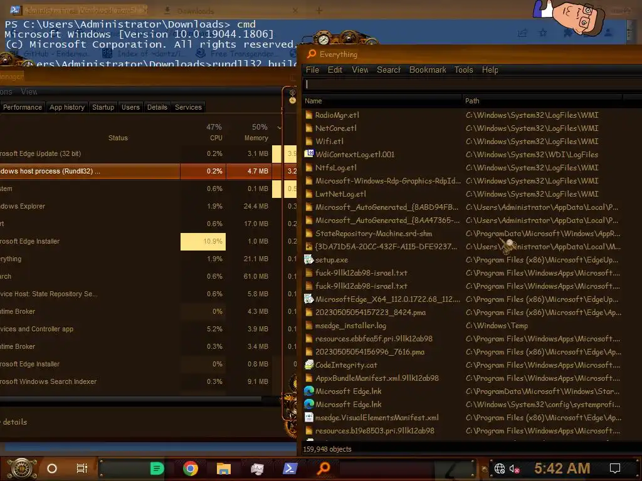642x481 pixels.
Task: Switch to App history tab
Action: (67, 107)
